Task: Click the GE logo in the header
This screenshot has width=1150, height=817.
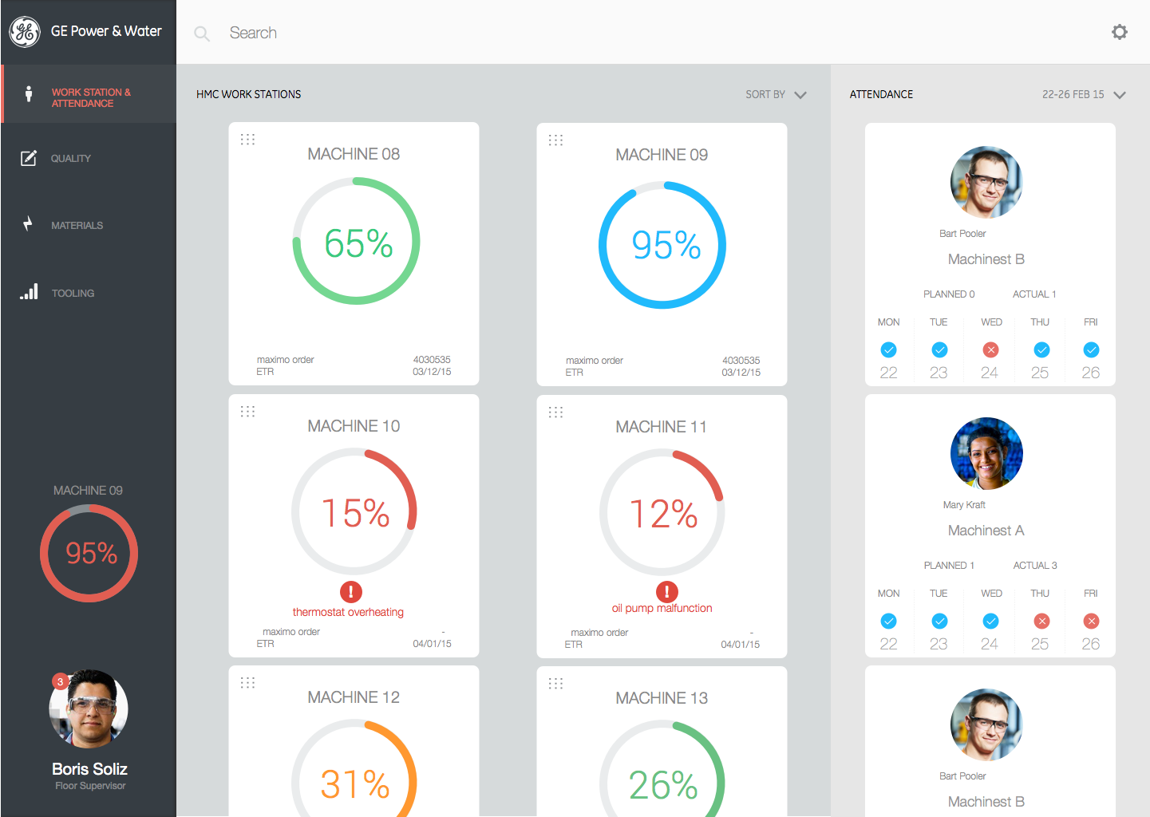Action: 25,32
